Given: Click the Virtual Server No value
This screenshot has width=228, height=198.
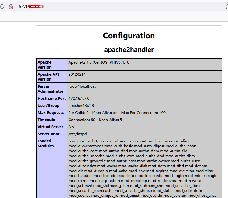Looking at the screenshot, I should [x=71, y=127].
